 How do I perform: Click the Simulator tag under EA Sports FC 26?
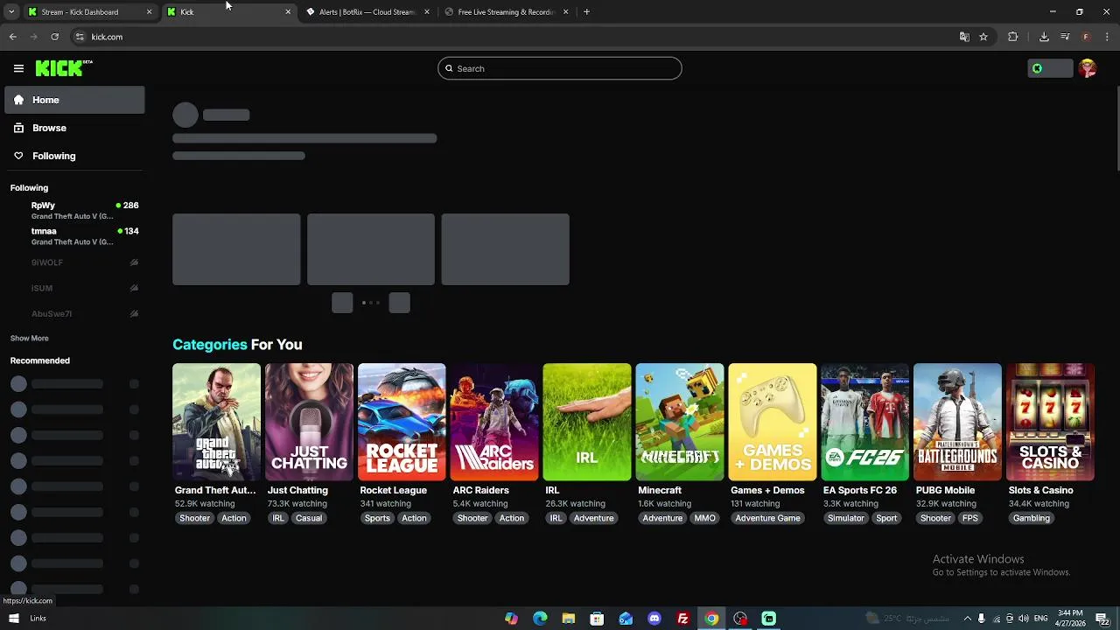click(x=846, y=518)
